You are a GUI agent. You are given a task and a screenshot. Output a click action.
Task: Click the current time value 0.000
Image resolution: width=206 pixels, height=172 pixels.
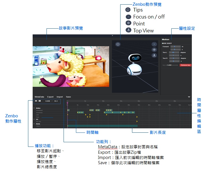(48, 101)
